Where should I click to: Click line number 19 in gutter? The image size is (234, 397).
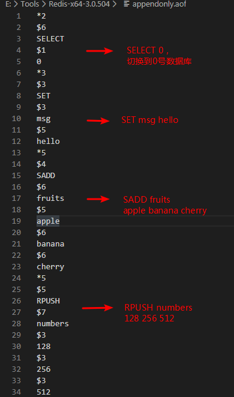point(16,221)
